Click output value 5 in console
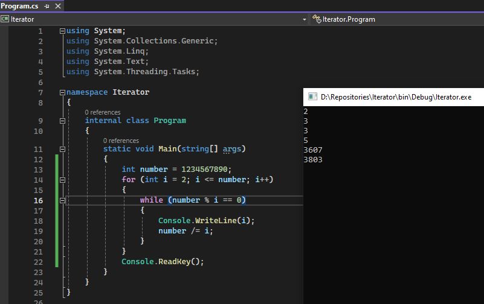The image size is (484, 304). 306,141
